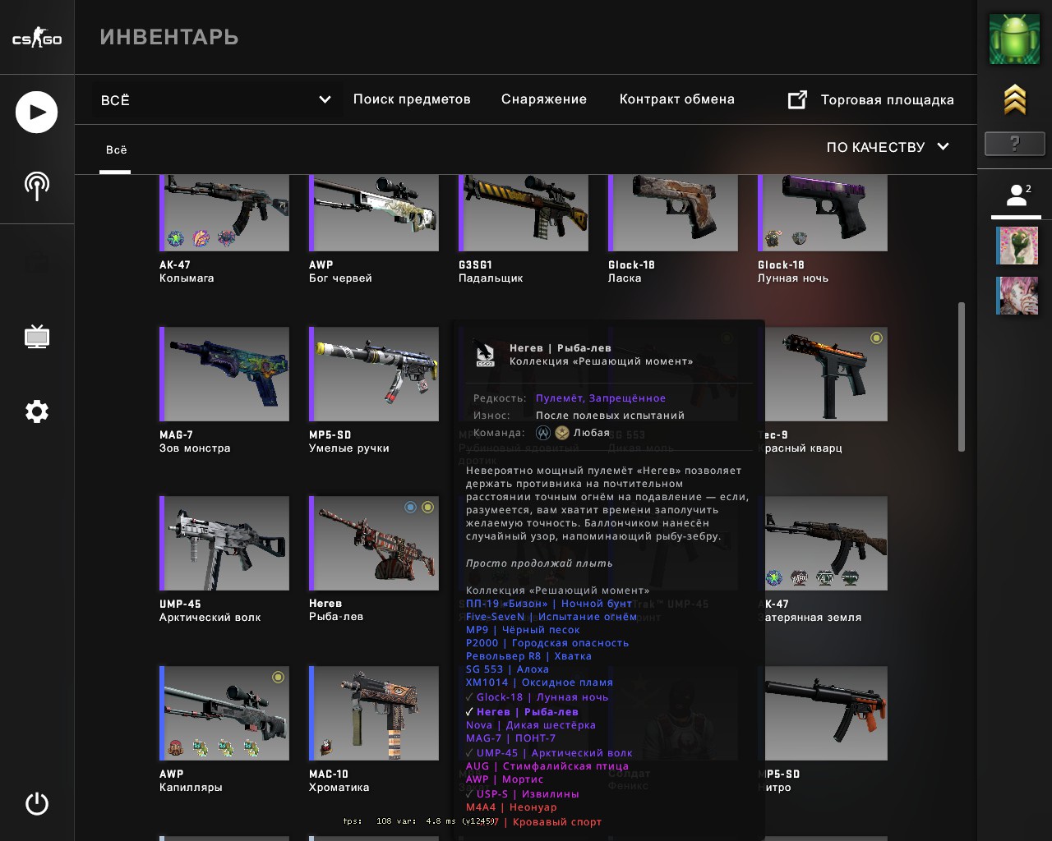1052x841 pixels.
Task: Click M4A4 | Неонуар entry
Action: coord(511,807)
